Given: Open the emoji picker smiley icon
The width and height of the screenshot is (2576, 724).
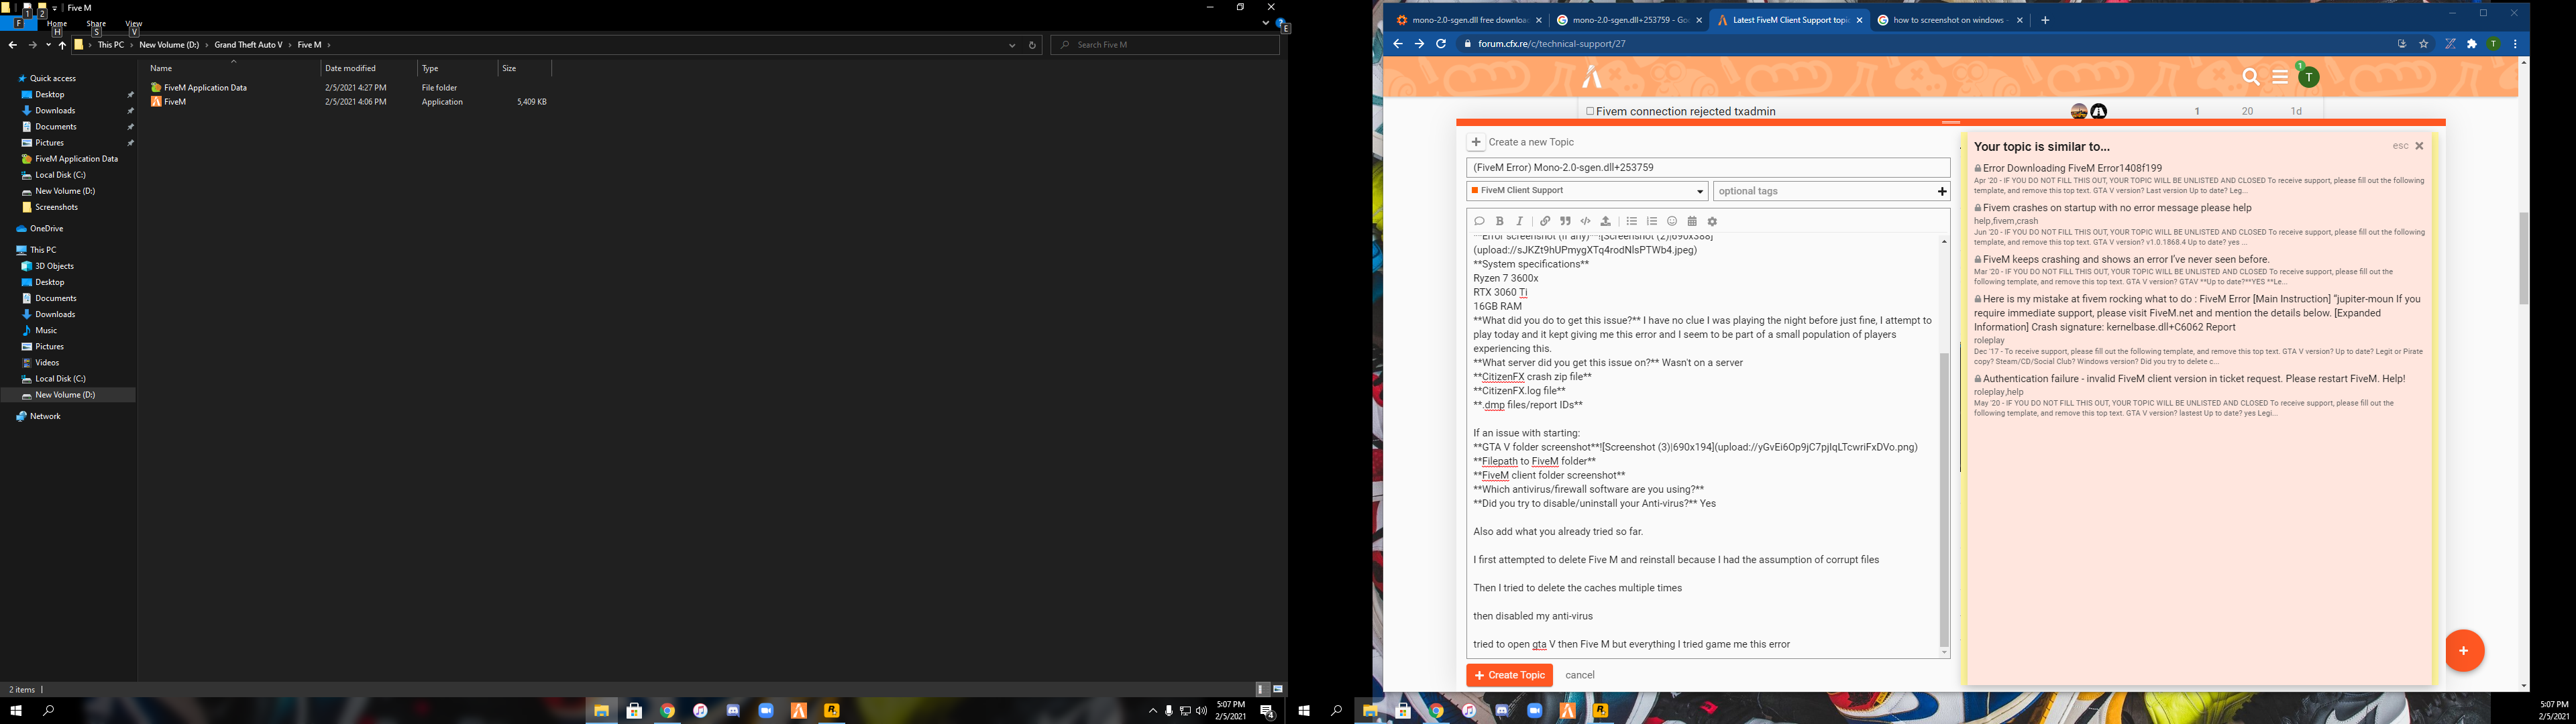Looking at the screenshot, I should tap(1672, 221).
